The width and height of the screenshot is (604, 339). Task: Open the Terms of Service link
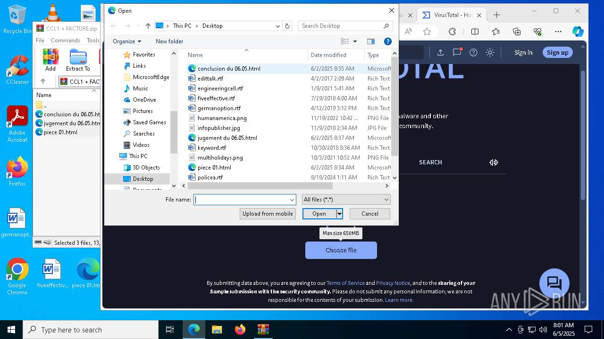click(x=345, y=283)
